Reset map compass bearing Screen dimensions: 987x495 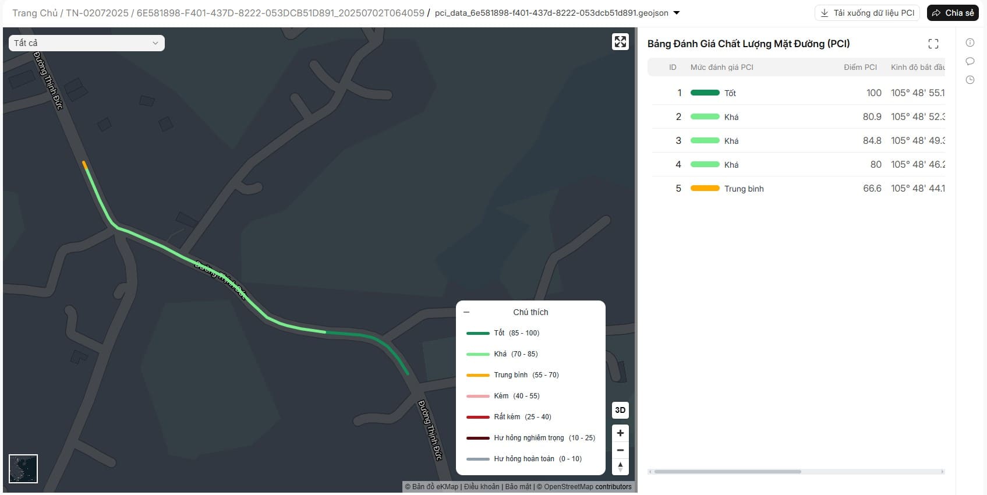point(620,467)
